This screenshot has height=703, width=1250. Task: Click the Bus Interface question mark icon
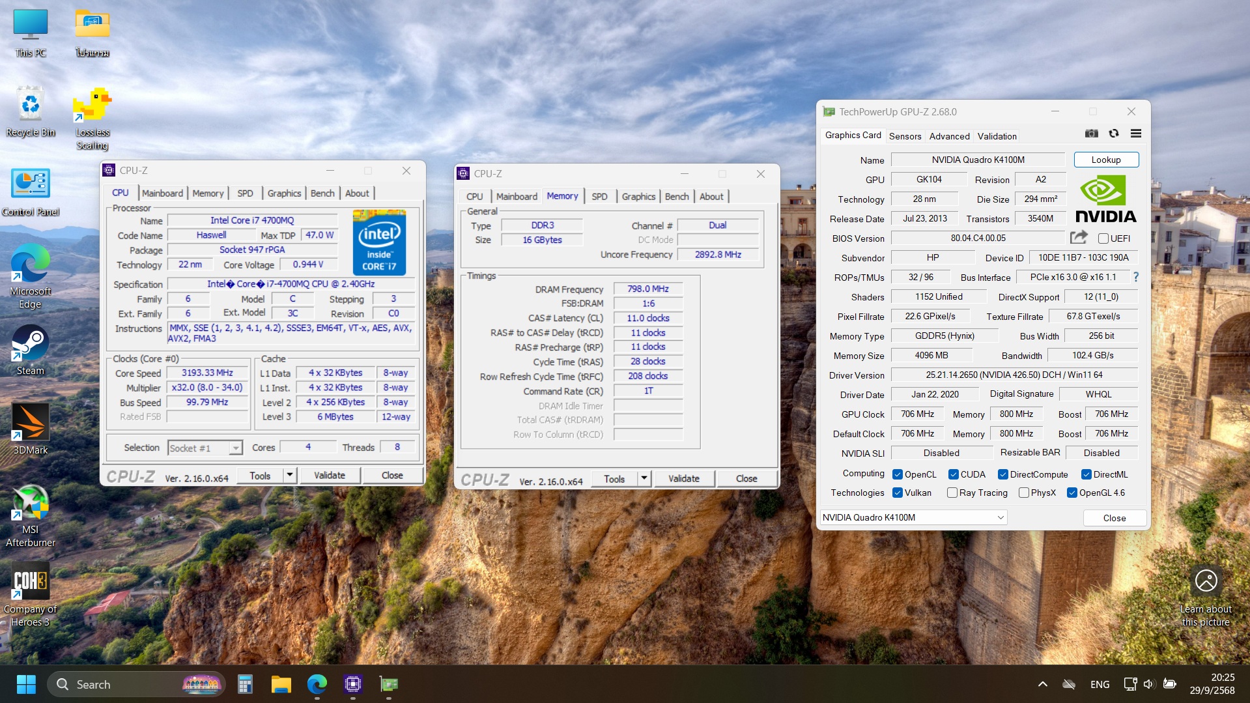[1136, 277]
